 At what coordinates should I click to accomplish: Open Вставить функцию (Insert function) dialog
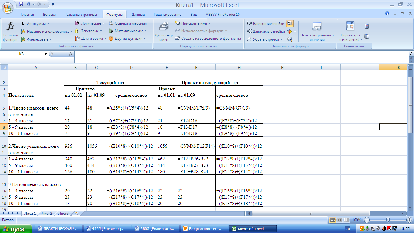[x=11, y=32]
